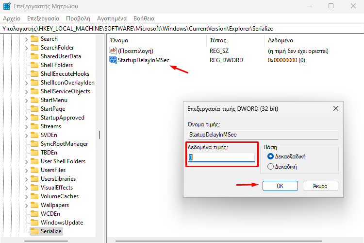This screenshot has width=364, height=243.
Task: Click the WCDEn folder icon
Action: 34,214
